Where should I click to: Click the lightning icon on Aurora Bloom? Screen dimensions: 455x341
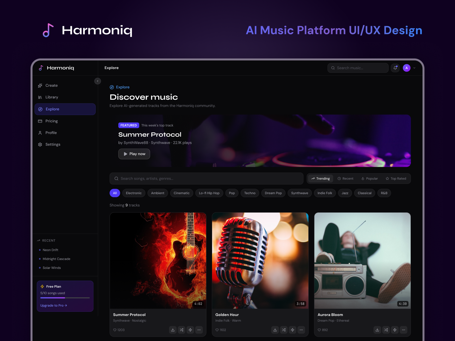[x=395, y=330]
